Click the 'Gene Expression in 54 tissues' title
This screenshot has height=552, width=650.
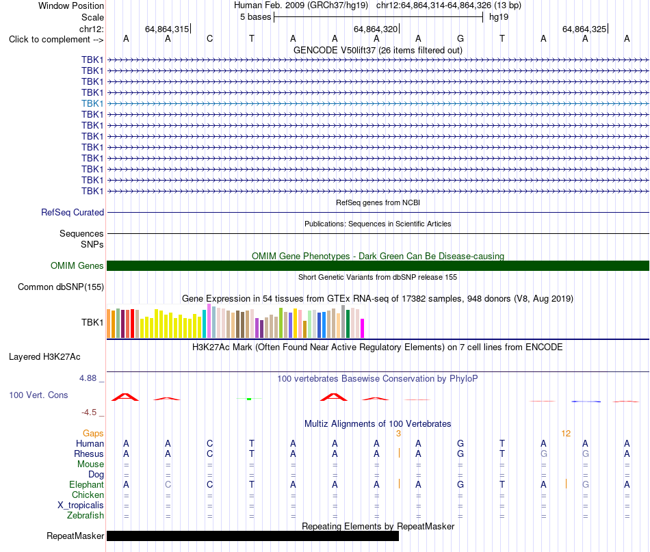pyautogui.click(x=378, y=299)
